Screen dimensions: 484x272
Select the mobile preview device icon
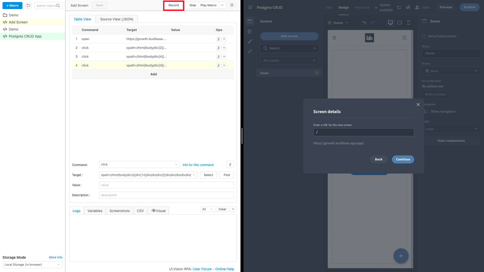pyautogui.click(x=409, y=23)
